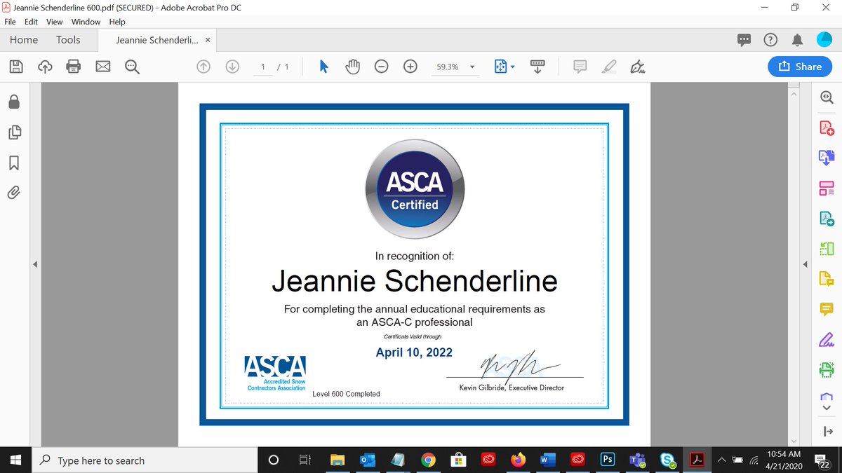Click the page number input field
The width and height of the screenshot is (842, 473).
(x=263, y=67)
